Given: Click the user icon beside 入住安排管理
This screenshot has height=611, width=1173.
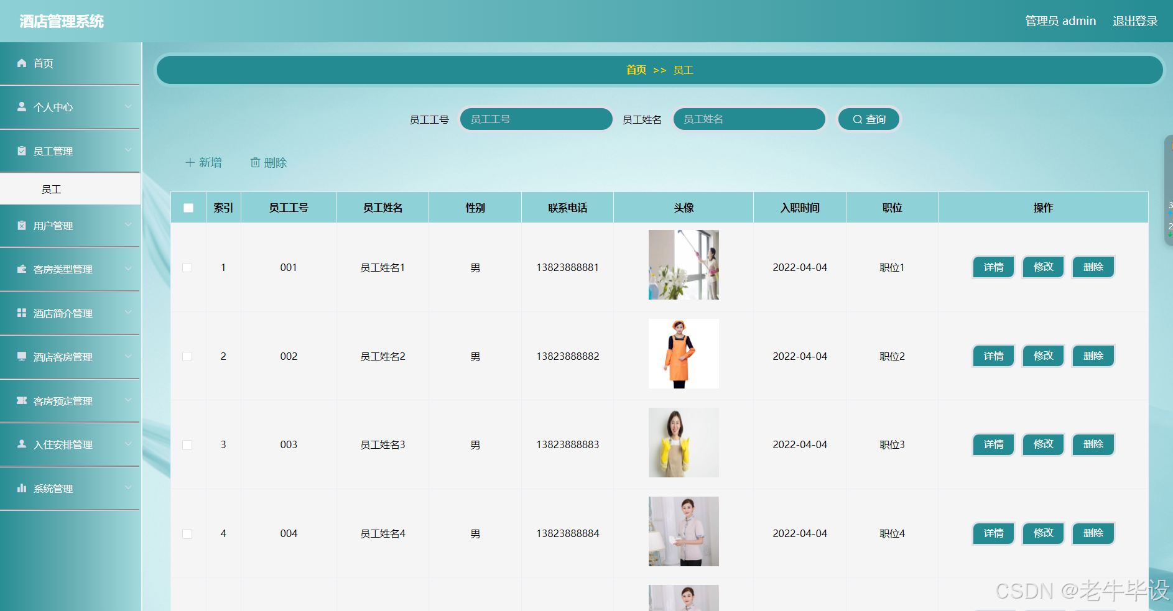Looking at the screenshot, I should coord(22,444).
